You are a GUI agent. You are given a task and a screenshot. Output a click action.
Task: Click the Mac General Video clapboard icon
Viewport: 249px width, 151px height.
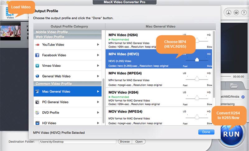37,91
